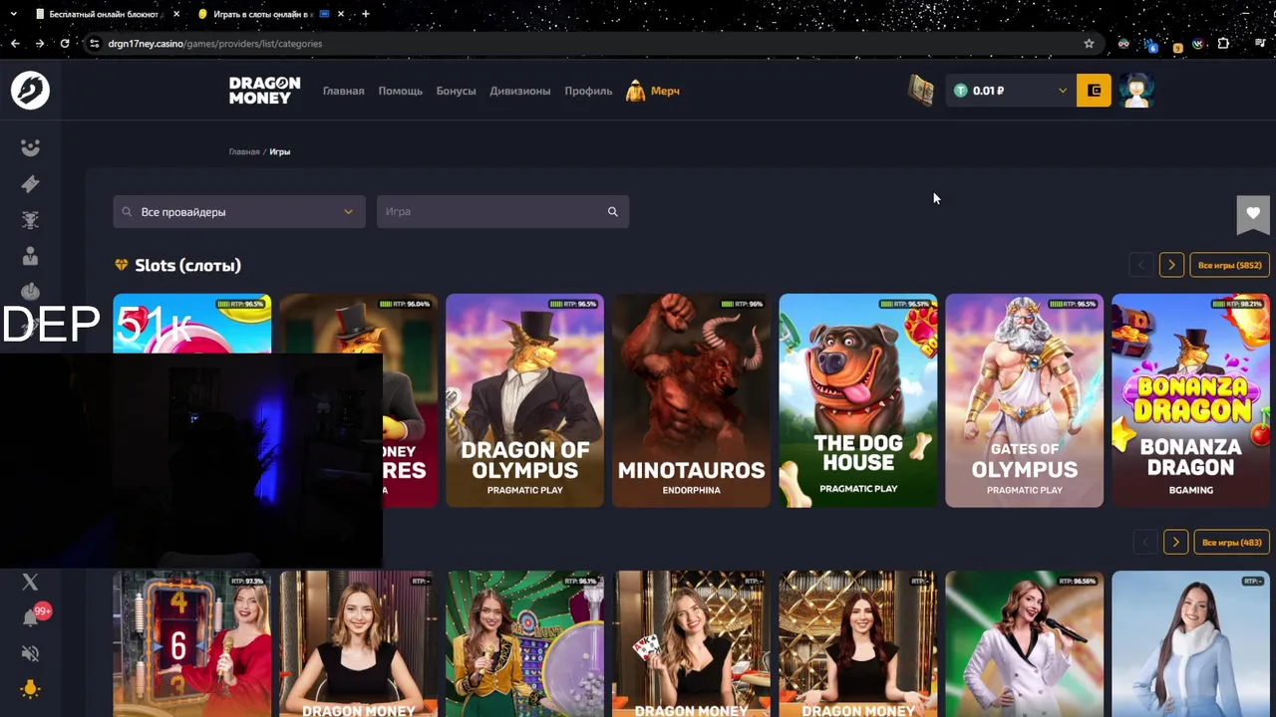Open favorites heart bookmark at right edge
The width and height of the screenshot is (1276, 717).
[1253, 213]
